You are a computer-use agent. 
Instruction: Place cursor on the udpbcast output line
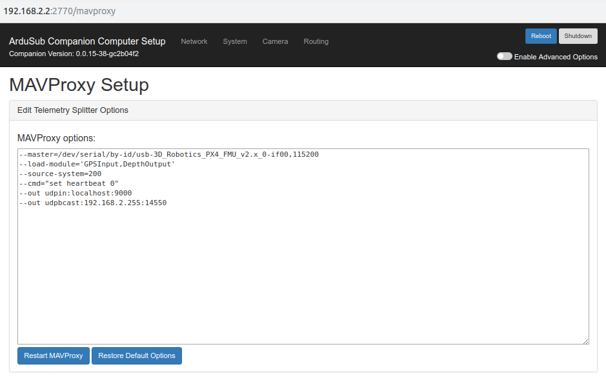[x=93, y=203]
